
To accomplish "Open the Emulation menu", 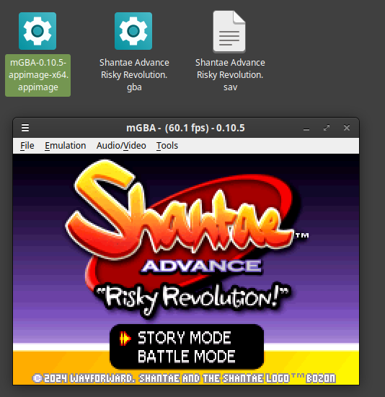I will pos(66,146).
